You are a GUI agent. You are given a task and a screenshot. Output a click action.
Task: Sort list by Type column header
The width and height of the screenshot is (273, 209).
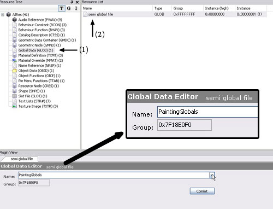pos(158,8)
